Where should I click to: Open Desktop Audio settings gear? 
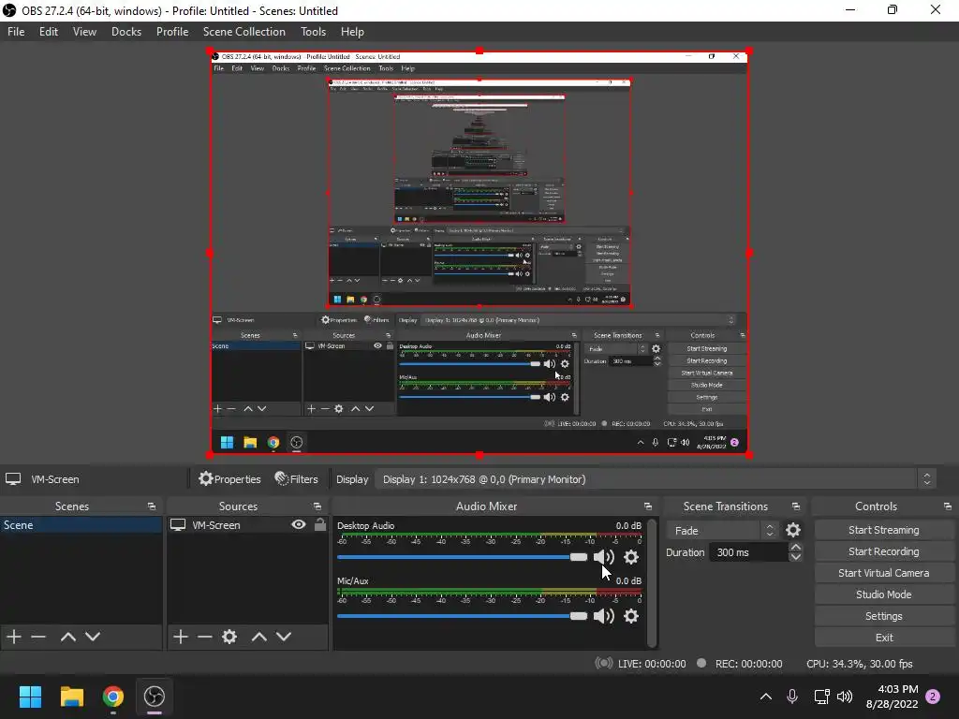click(x=631, y=557)
